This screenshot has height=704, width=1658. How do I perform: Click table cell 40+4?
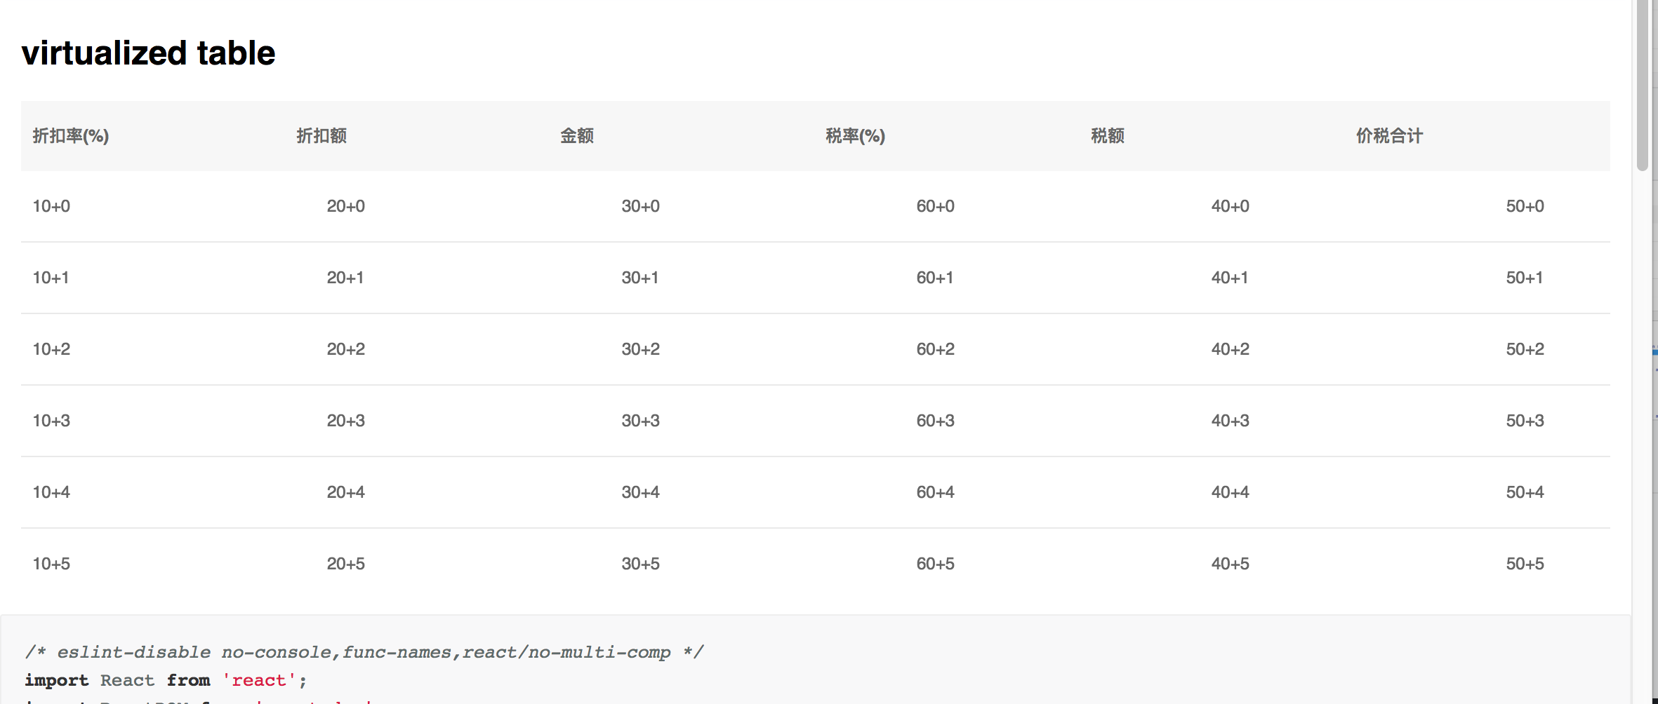pos(1231,492)
